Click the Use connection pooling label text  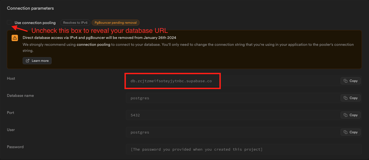point(35,23)
